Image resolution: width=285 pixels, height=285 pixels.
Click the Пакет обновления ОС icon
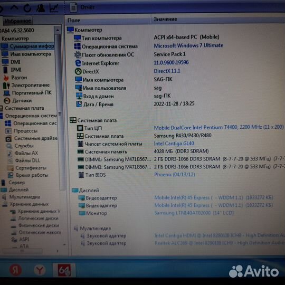pyautogui.click(x=78, y=54)
